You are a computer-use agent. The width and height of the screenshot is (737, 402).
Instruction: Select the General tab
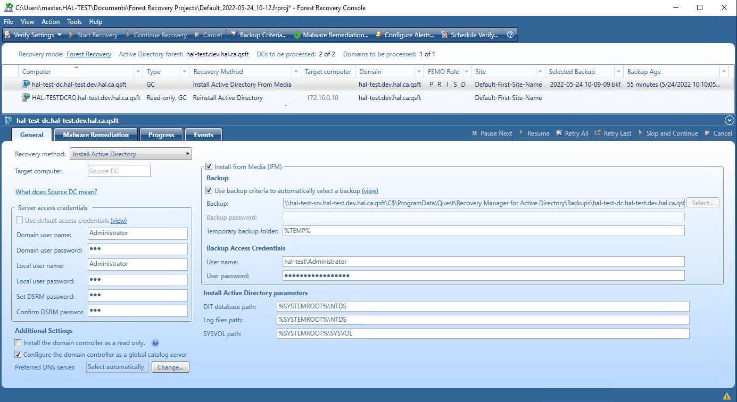32,135
